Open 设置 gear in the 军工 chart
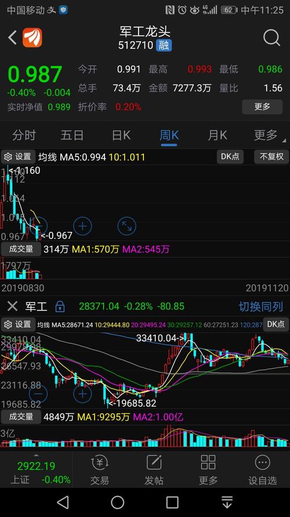The image size is (290, 517). point(18,325)
